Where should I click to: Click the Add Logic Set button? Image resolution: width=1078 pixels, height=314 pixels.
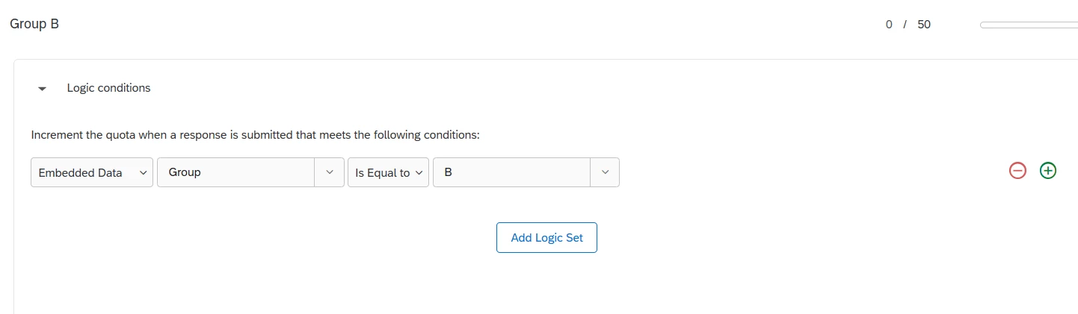(x=546, y=237)
